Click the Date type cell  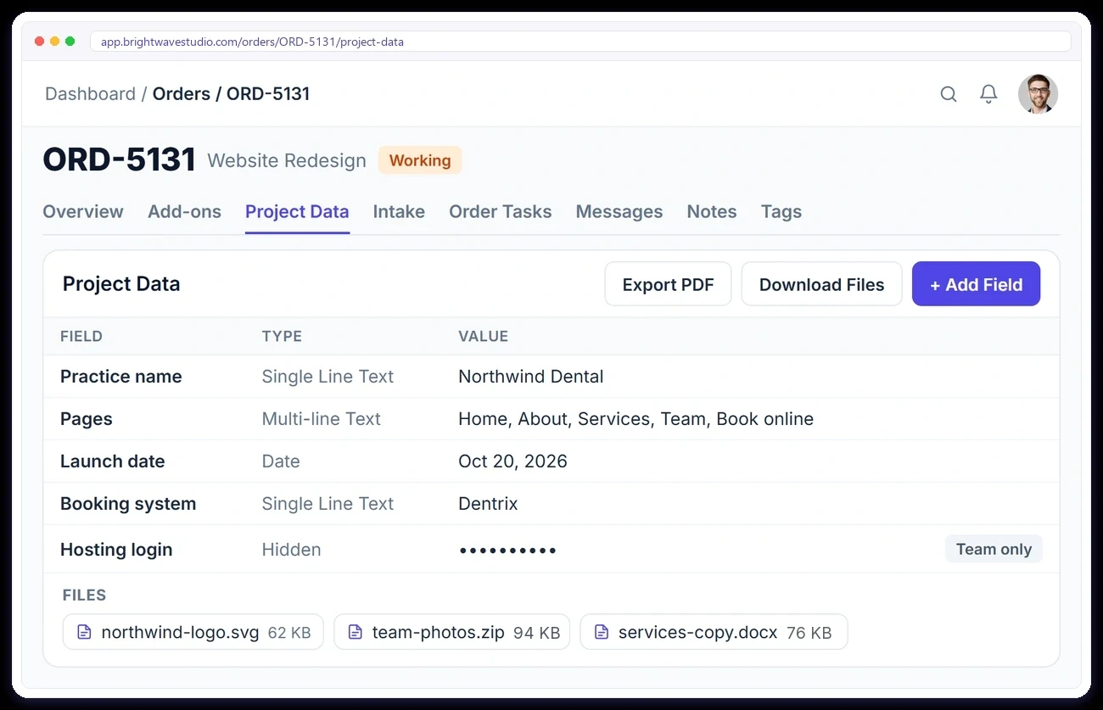point(281,461)
